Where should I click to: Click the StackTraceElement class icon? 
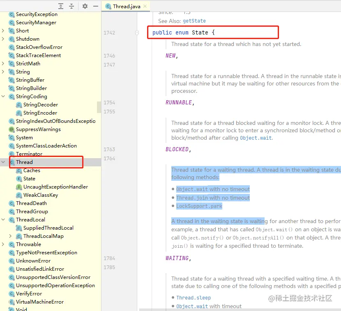[x=12, y=55]
